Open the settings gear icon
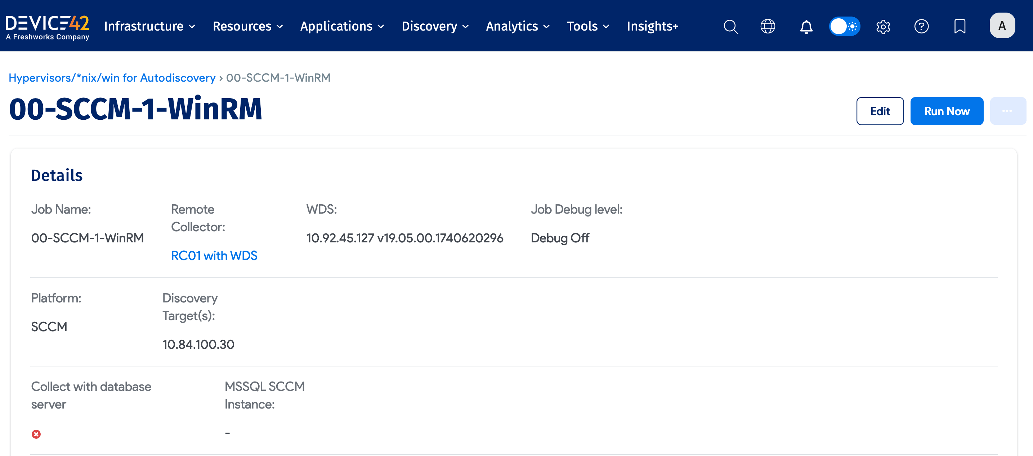 pyautogui.click(x=883, y=26)
